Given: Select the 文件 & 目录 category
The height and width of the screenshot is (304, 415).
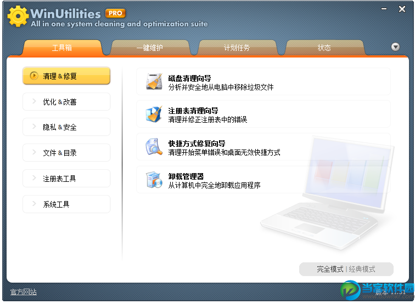Looking at the screenshot, I should 66,153.
